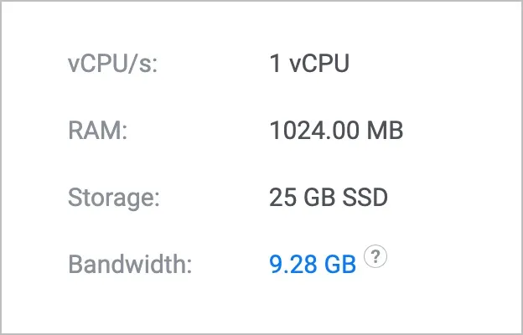Viewport: 523px width, 335px height.
Task: Open the 9.28 GB bandwidth link
Action: (313, 265)
